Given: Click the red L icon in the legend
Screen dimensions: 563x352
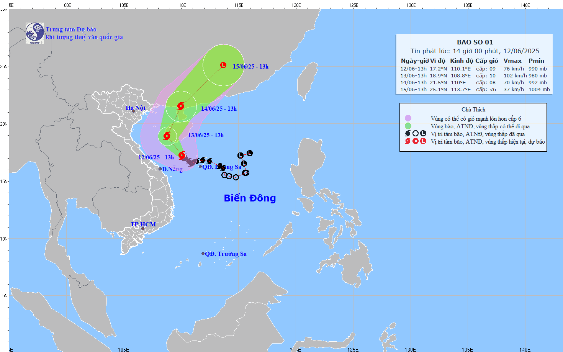Looking at the screenshot, I should [423, 141].
